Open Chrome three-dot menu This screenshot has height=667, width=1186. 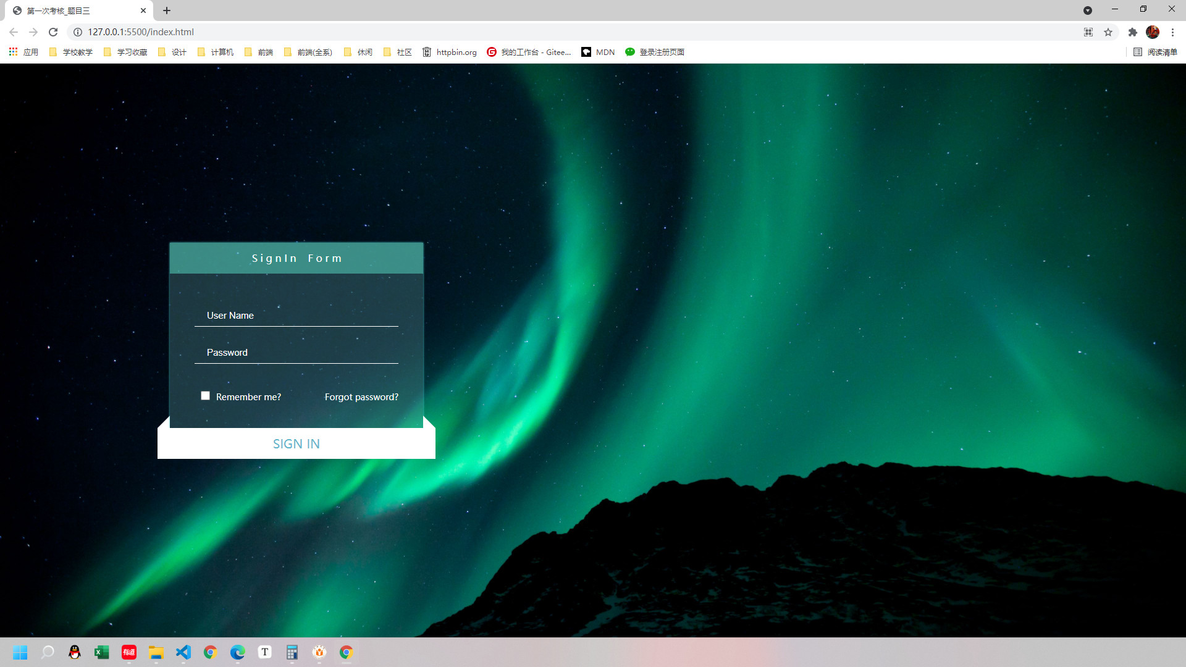(1172, 32)
